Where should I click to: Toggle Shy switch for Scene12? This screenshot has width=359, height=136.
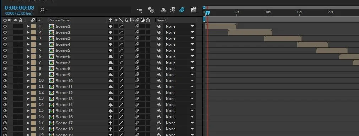(110, 93)
